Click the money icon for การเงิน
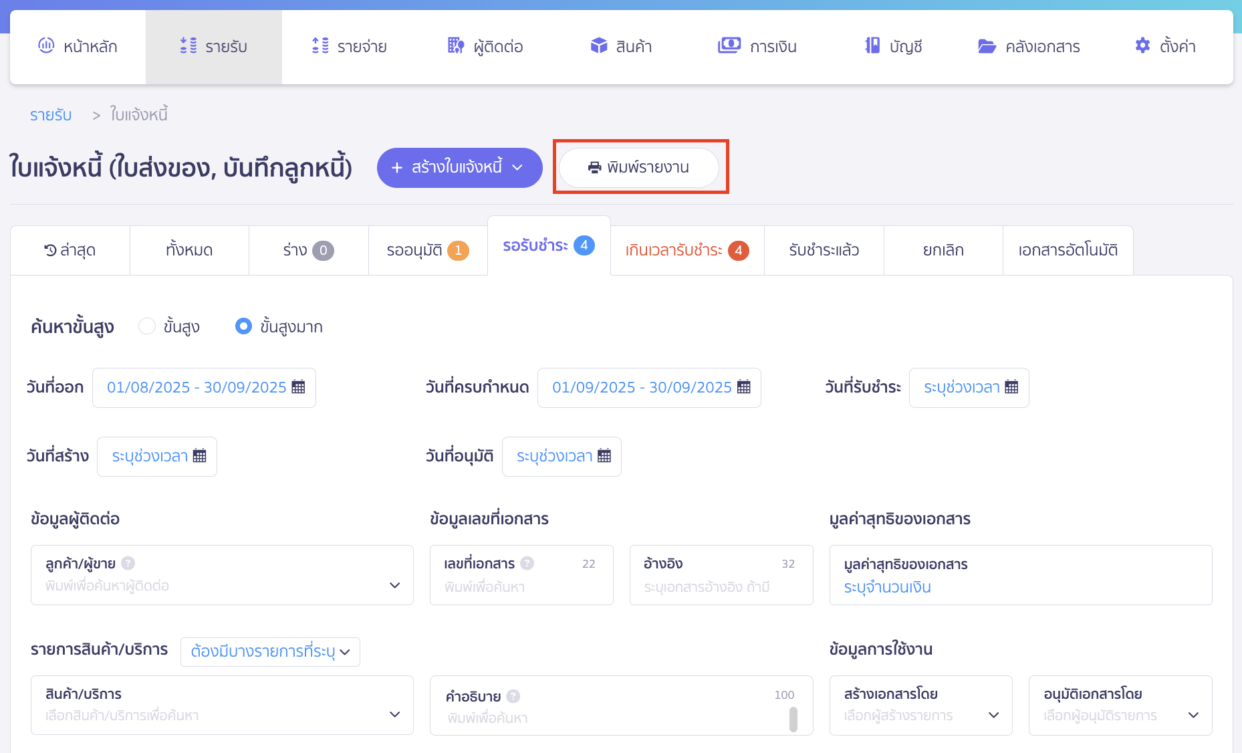The image size is (1242, 753). click(x=729, y=45)
